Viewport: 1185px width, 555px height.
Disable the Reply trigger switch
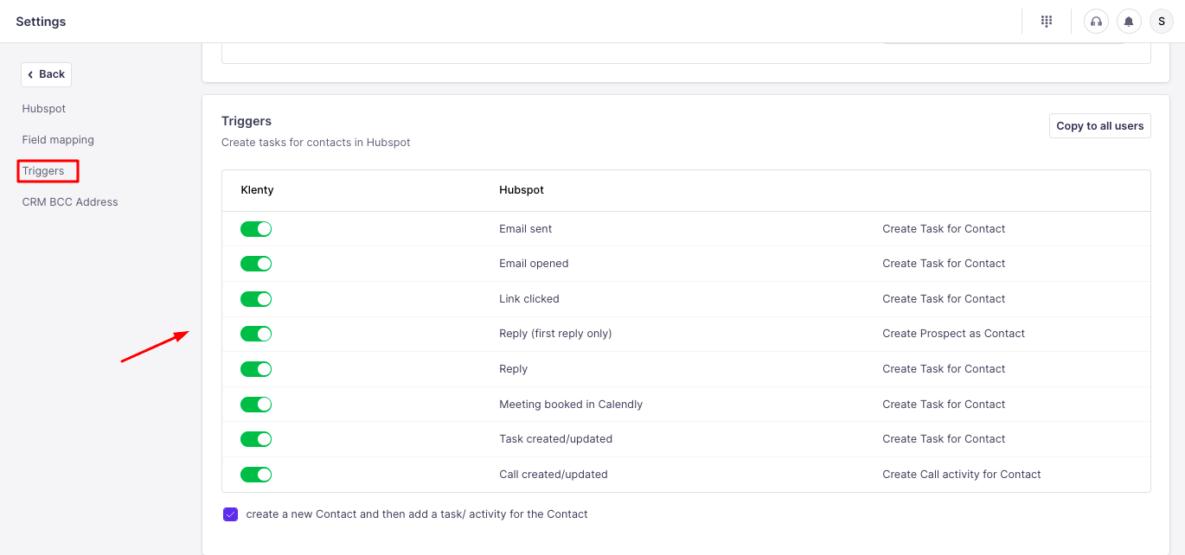coord(256,369)
